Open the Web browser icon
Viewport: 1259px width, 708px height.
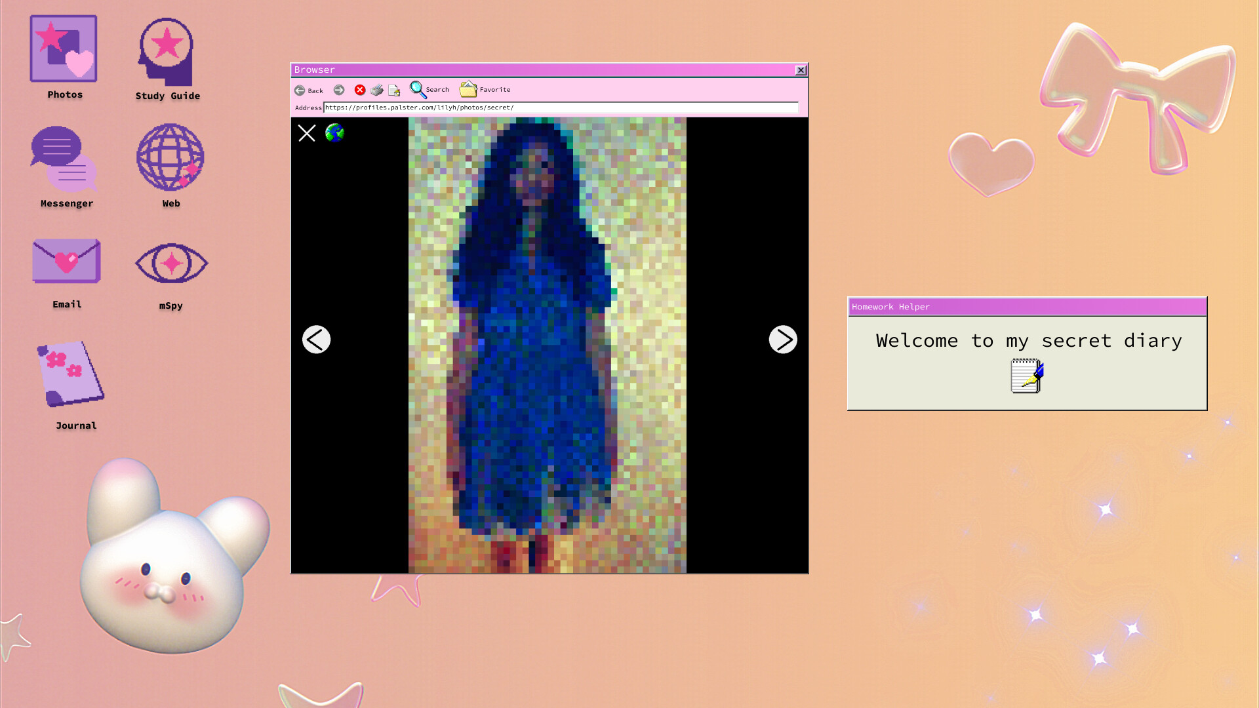(x=169, y=157)
